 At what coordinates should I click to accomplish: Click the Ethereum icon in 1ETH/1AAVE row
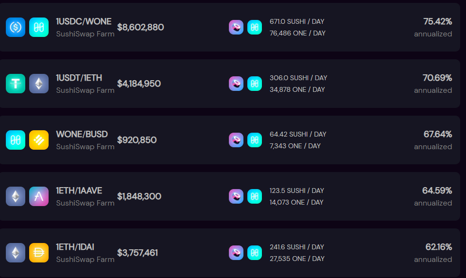point(16,196)
